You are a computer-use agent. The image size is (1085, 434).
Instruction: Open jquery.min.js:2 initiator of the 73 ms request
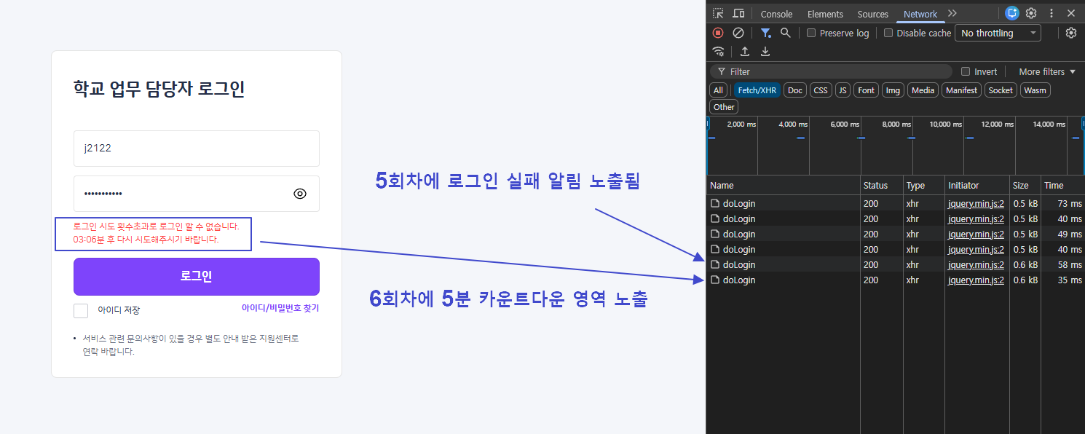tap(976, 203)
